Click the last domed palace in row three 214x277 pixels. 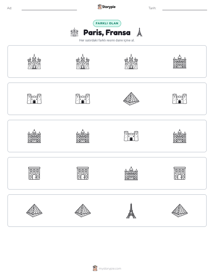tap(180, 136)
